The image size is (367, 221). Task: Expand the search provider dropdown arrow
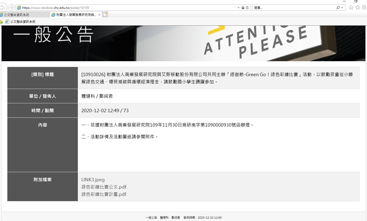pos(342,8)
